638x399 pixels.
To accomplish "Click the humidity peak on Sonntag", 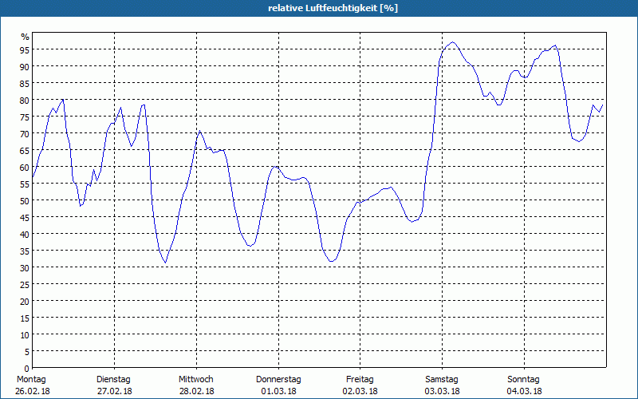I will (x=555, y=45).
